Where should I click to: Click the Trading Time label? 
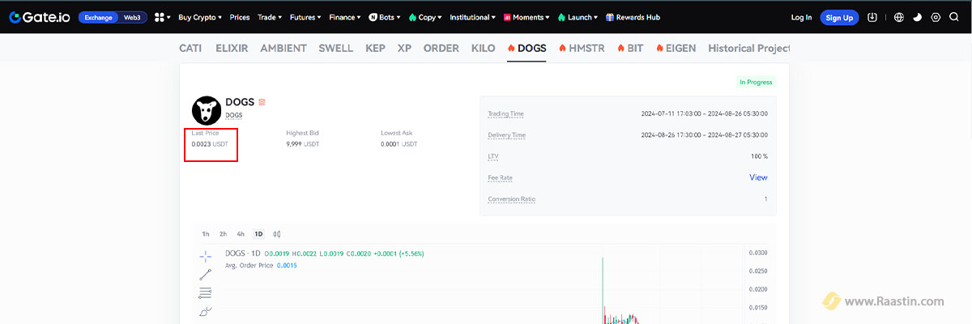[505, 114]
